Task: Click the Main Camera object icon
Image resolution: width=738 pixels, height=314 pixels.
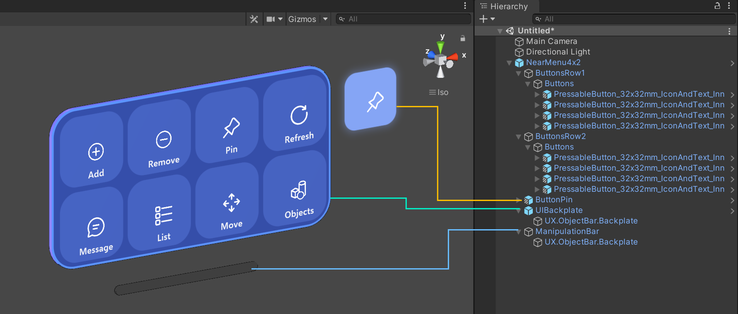Action: 519,42
